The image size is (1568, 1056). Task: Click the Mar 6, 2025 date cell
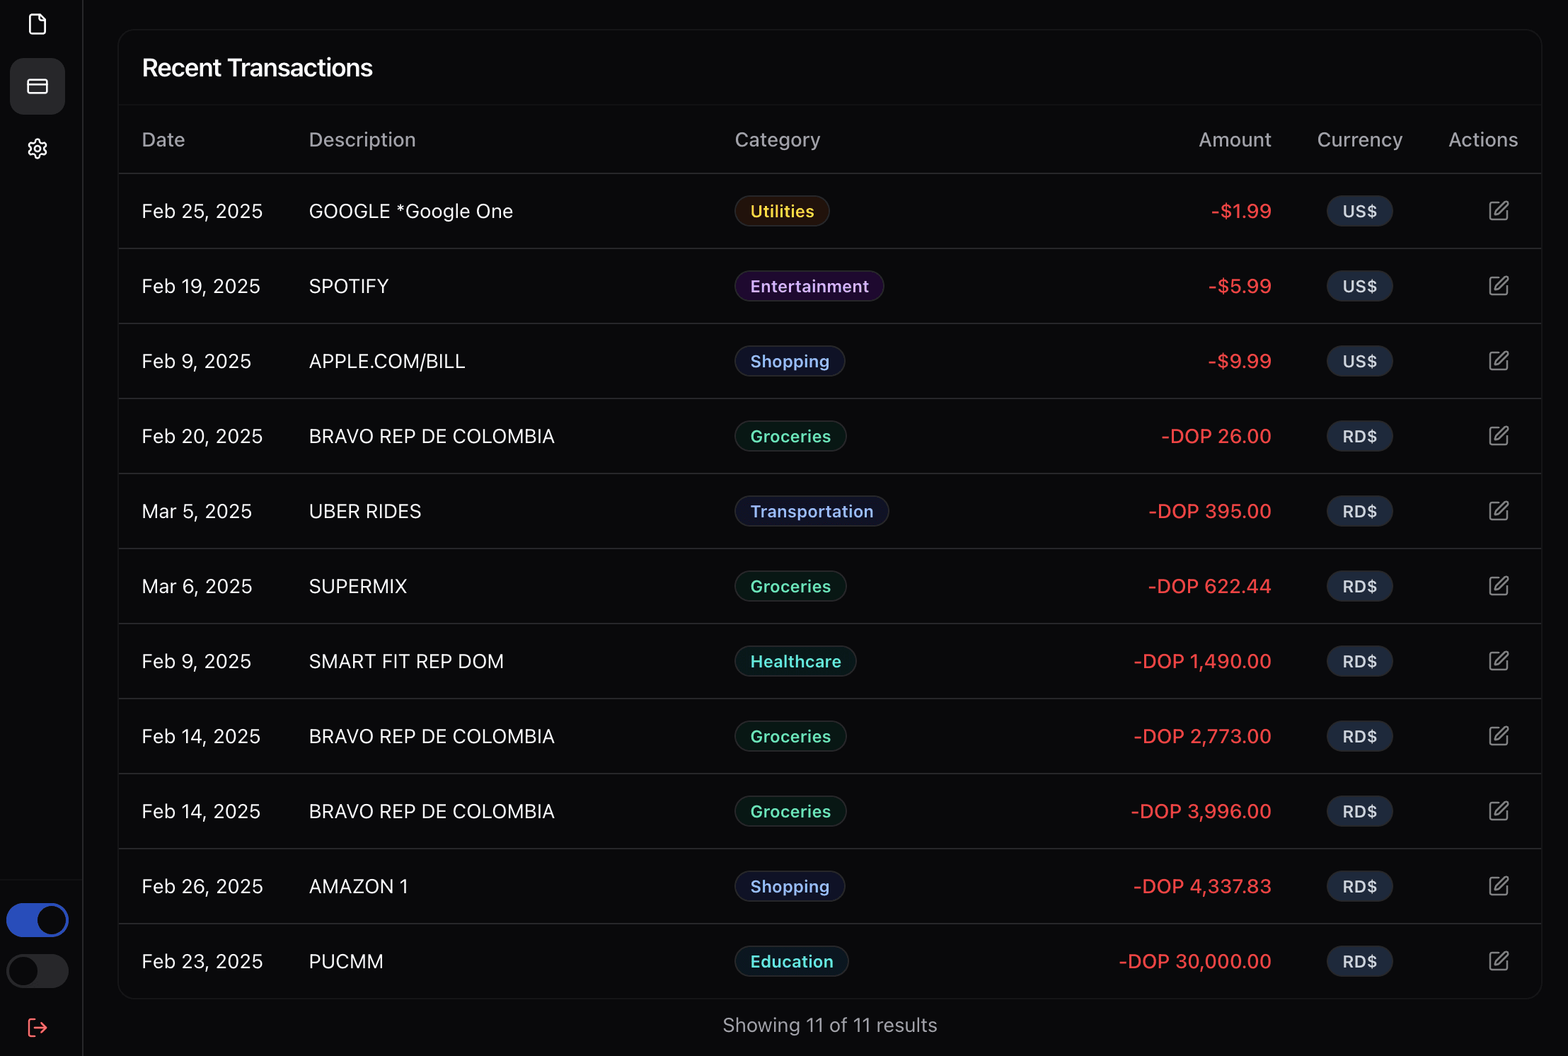197,586
